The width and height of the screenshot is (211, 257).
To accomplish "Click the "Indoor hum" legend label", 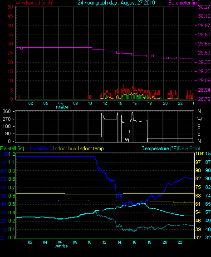I will click(x=65, y=148).
